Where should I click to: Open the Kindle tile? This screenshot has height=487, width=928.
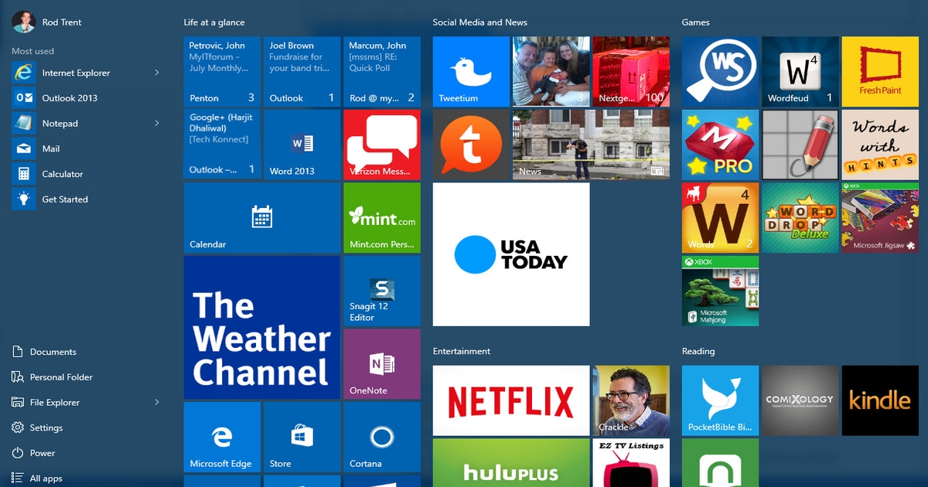click(880, 400)
